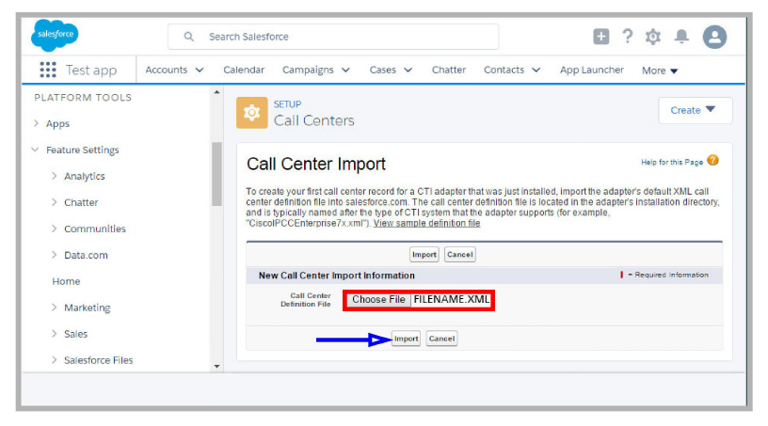
Task: Click the sidebar scrollbar thumb
Action: [217, 174]
